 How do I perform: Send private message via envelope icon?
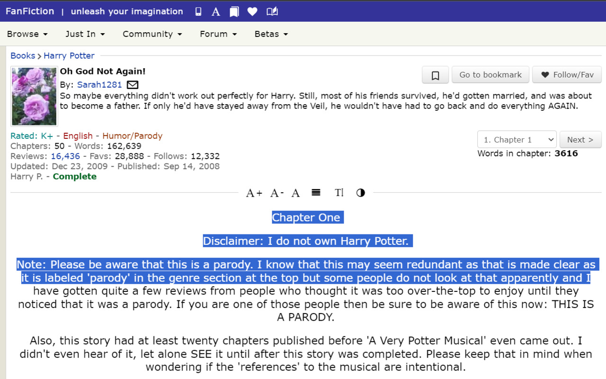coord(133,85)
